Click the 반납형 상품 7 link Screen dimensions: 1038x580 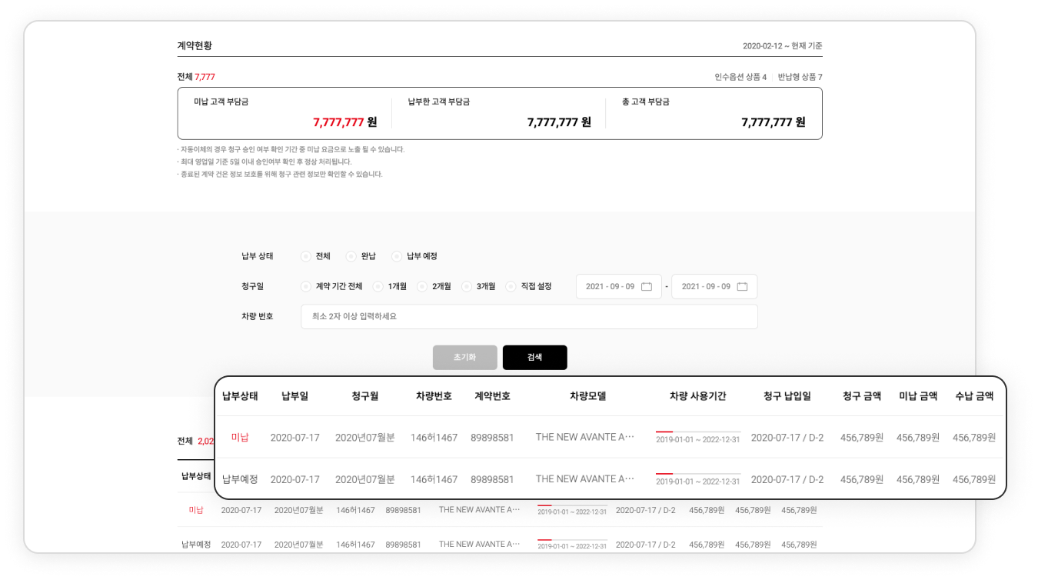[x=800, y=77]
